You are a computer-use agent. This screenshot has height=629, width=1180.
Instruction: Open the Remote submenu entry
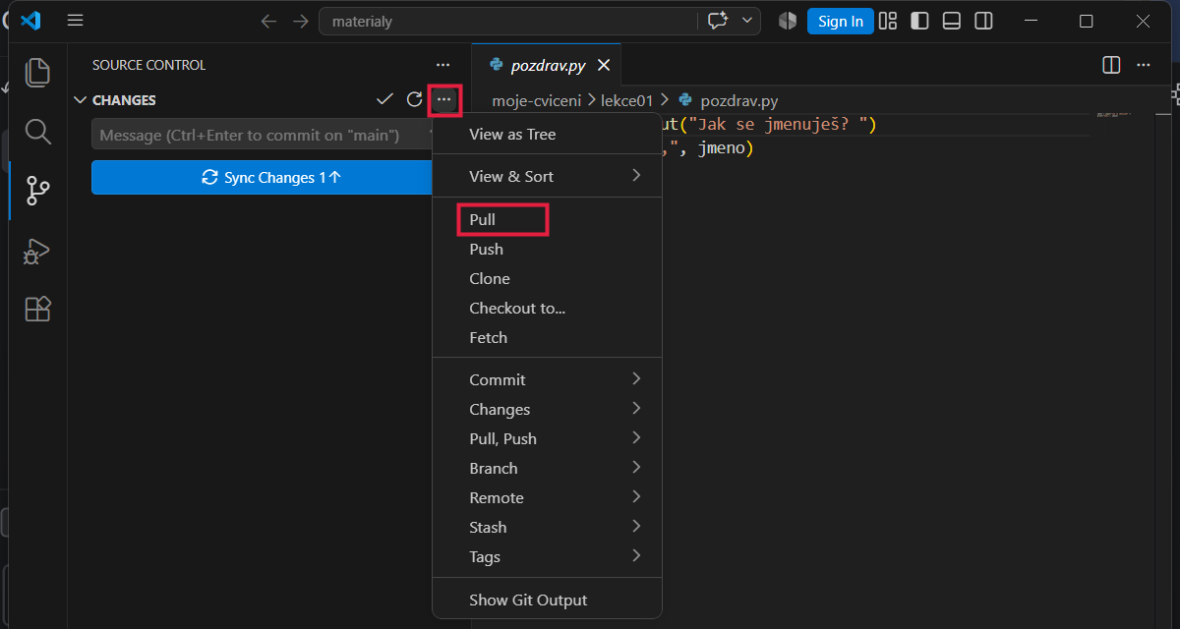point(547,497)
